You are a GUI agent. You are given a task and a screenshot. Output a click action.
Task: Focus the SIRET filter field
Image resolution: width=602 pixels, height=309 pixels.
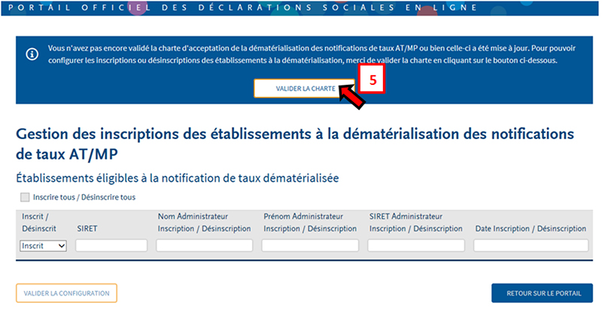coord(111,245)
